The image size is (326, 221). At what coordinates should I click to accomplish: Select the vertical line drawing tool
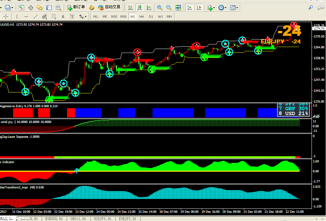click(17, 17)
